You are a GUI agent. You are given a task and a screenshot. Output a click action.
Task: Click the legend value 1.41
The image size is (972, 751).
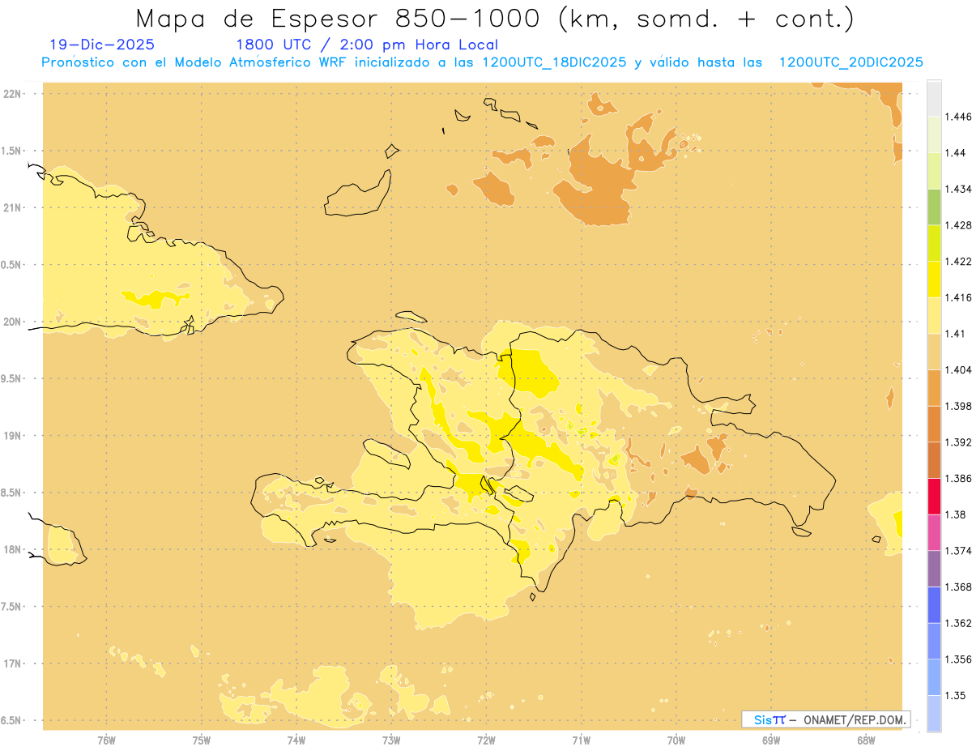pyautogui.click(x=956, y=334)
